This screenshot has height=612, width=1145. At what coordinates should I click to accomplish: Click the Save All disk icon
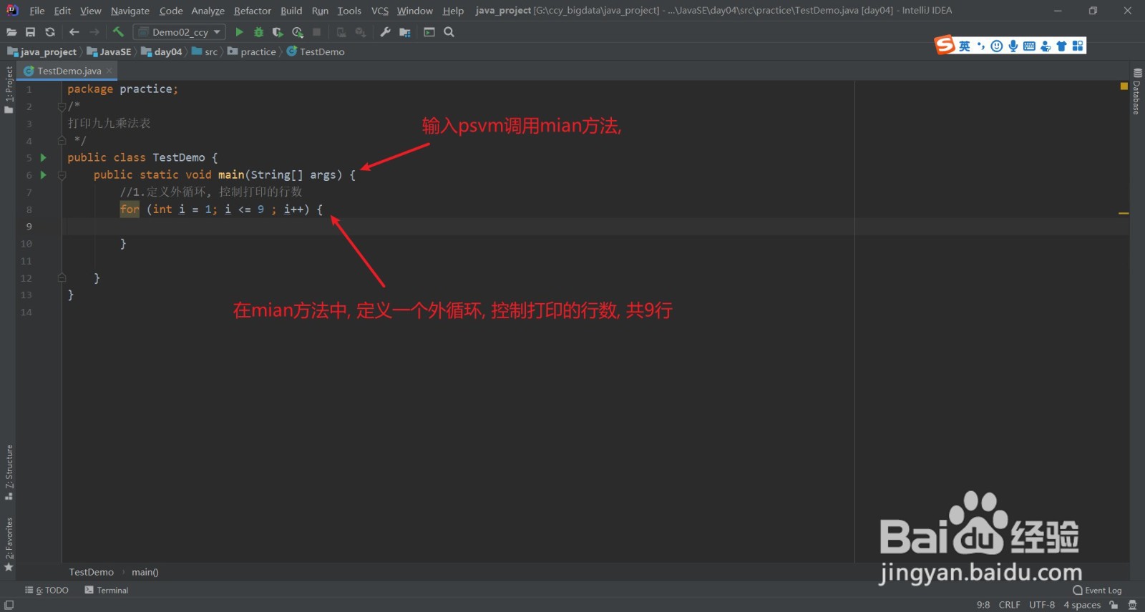pyautogui.click(x=30, y=32)
